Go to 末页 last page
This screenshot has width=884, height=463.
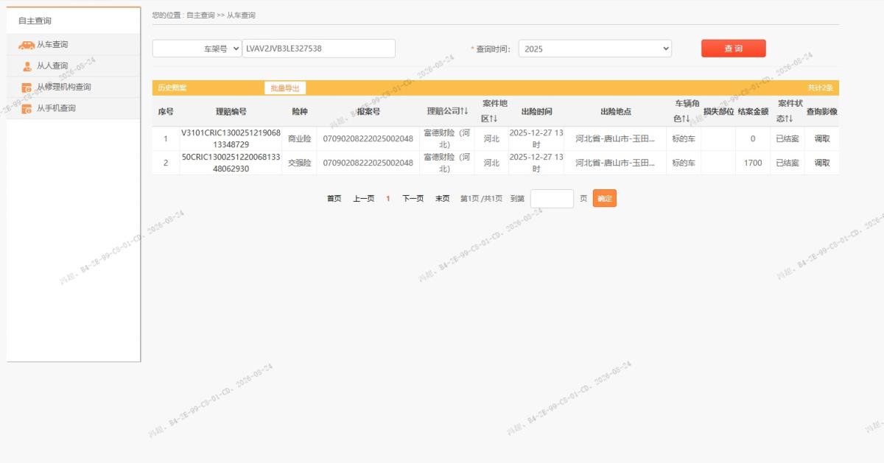[443, 199]
